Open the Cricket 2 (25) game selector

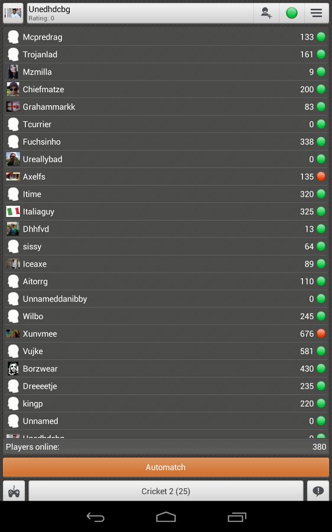click(166, 491)
